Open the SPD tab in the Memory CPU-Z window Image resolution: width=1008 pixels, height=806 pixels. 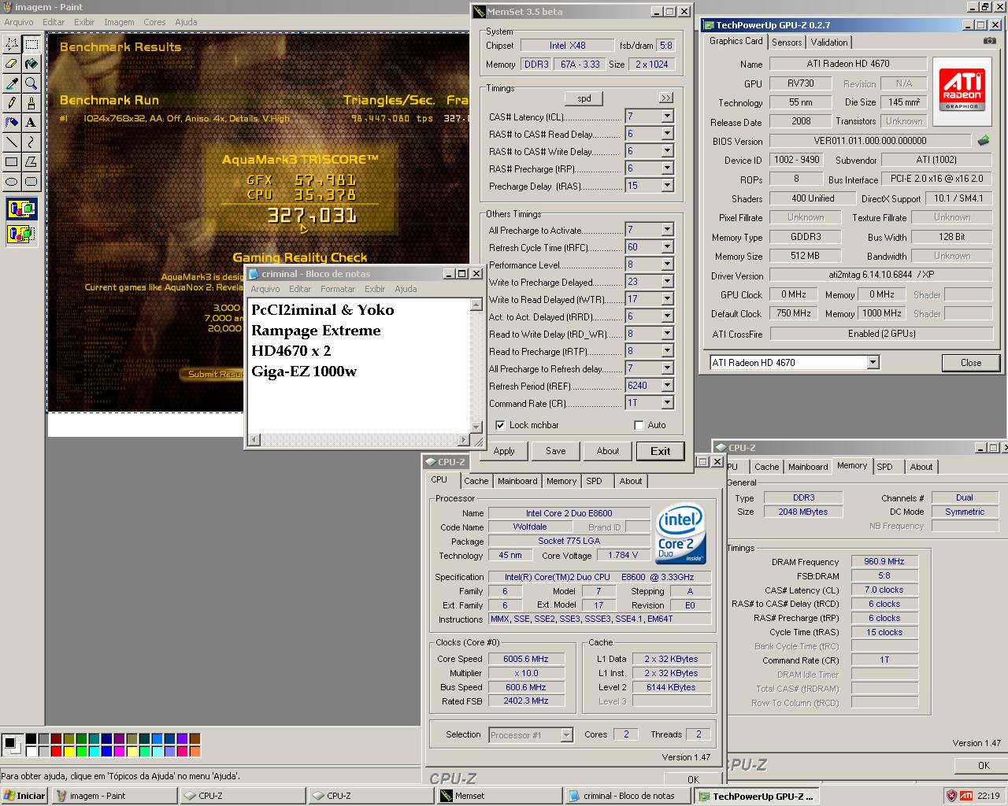[885, 467]
